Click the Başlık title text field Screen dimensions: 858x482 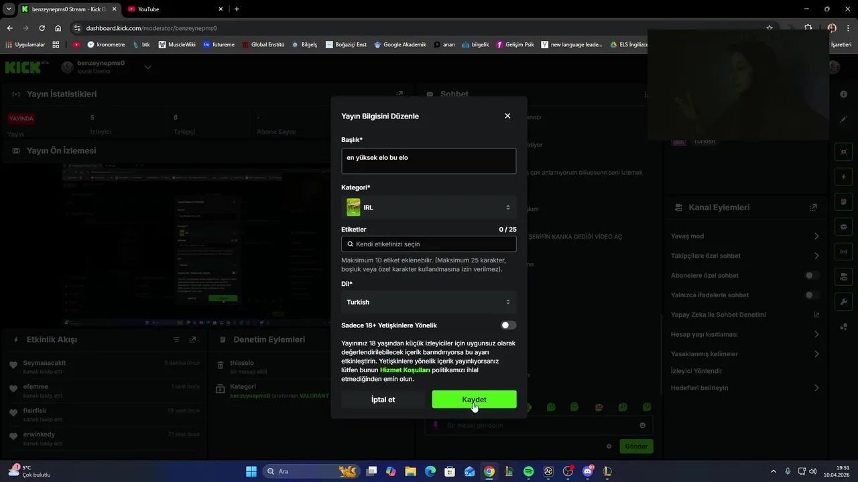[428, 161]
